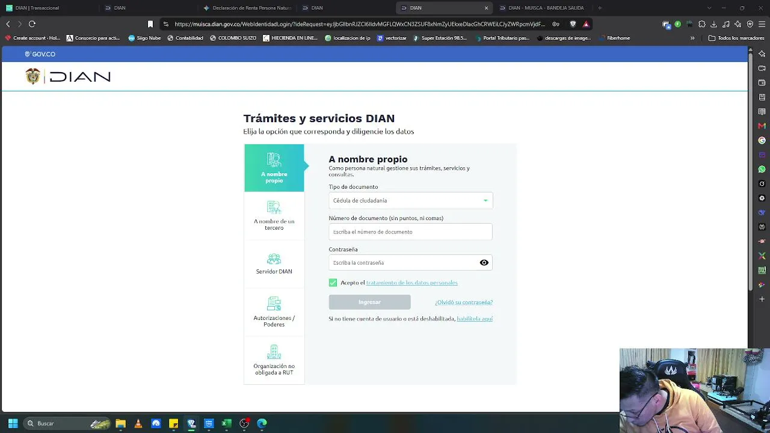Open File Explorer from the taskbar
Image resolution: width=770 pixels, height=433 pixels.
tap(120, 423)
